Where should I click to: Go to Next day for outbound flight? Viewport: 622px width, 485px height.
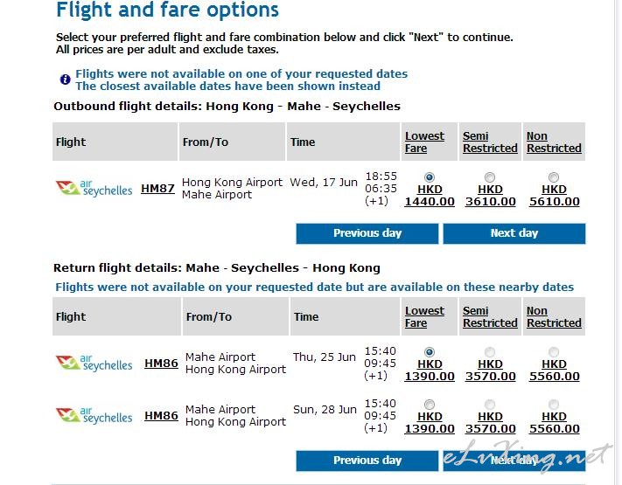pos(514,233)
